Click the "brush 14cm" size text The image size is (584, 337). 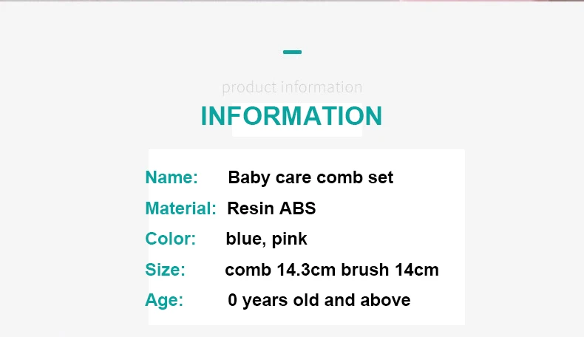click(x=390, y=270)
